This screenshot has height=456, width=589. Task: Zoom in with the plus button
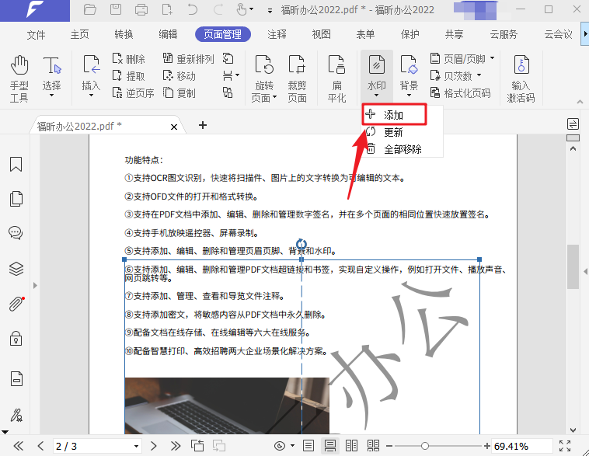point(487,446)
